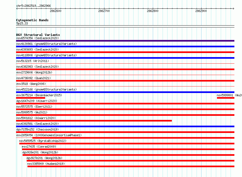Click the blue bar under nsv6392581
242x177 pixels.
(125, 126)
